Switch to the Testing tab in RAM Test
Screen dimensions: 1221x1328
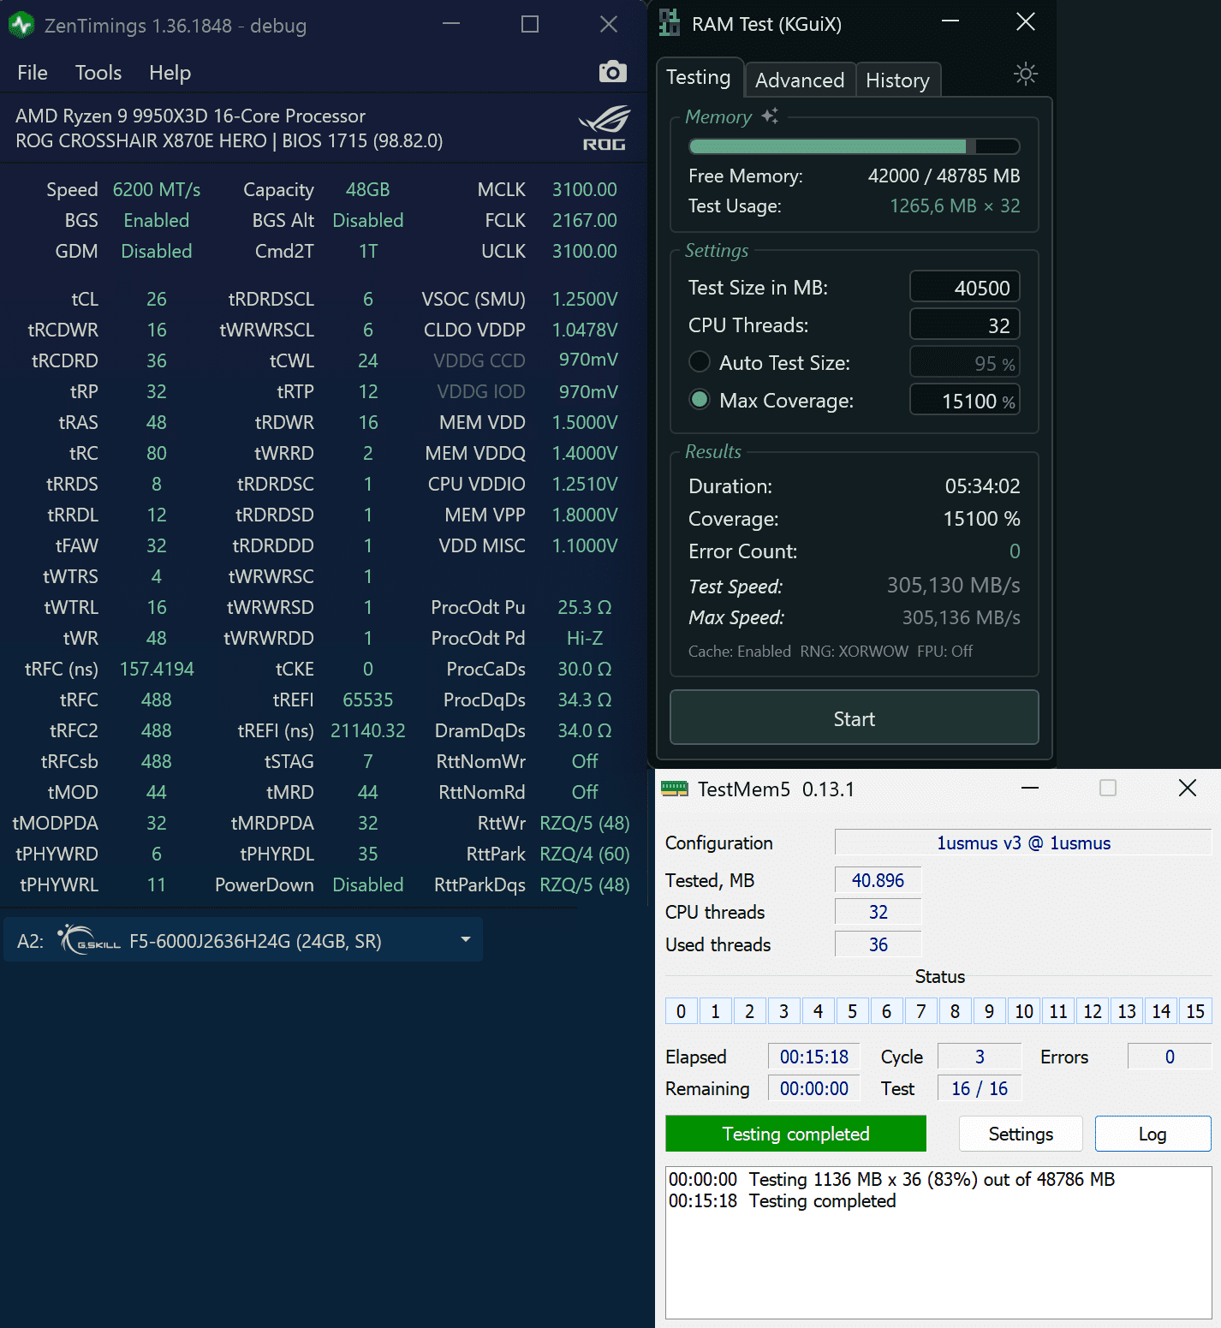click(699, 78)
